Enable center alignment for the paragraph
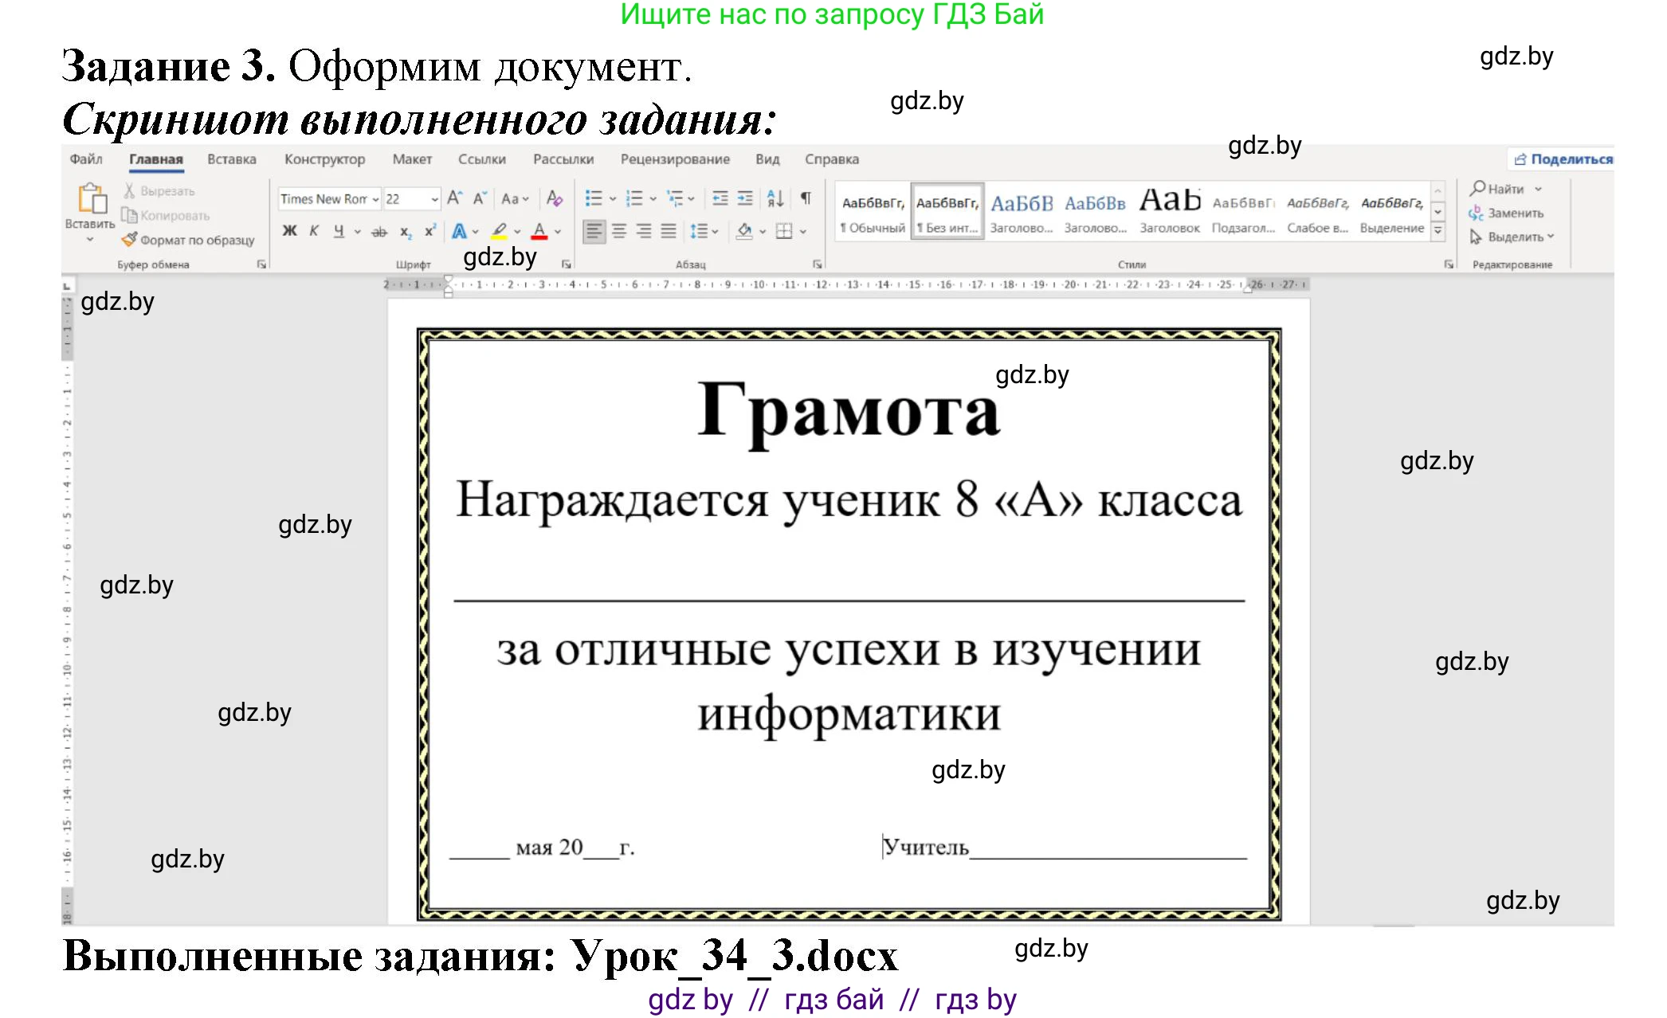1667x1018 pixels. (620, 232)
